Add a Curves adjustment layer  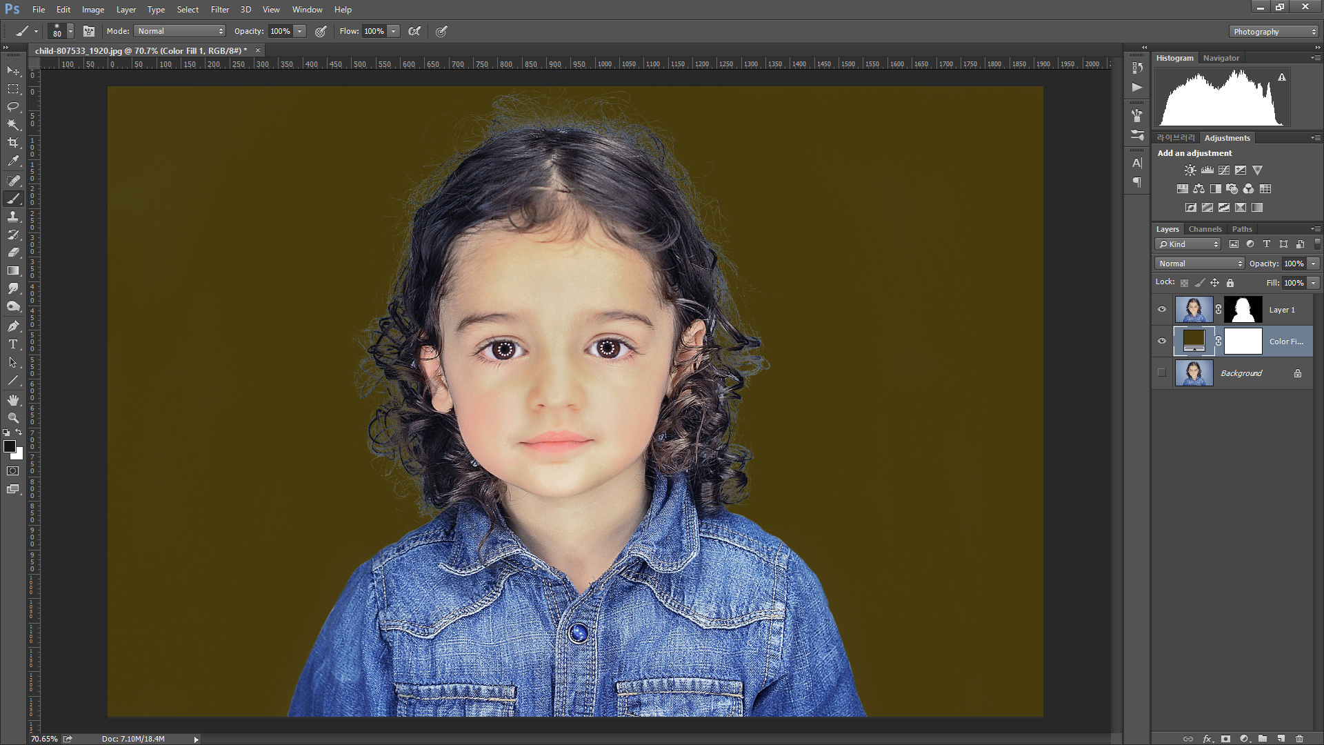click(x=1224, y=170)
